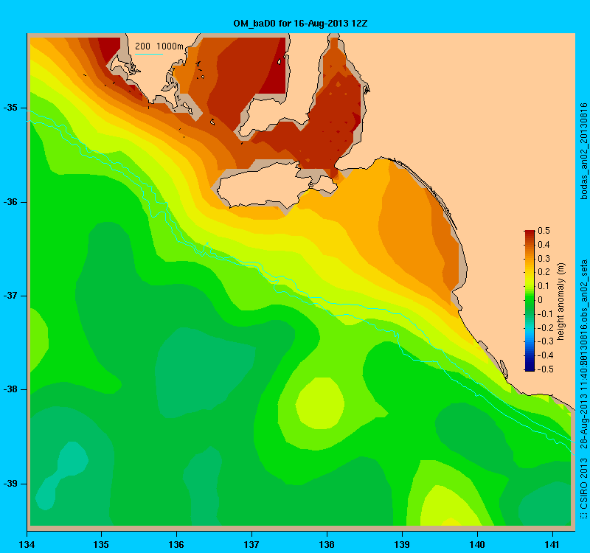Click the longitude label 136
Screen dimensions: 590x553
click(176, 544)
